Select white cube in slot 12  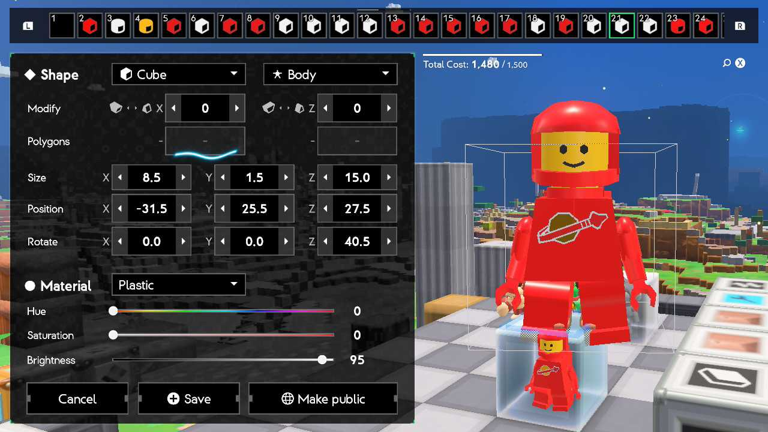[370, 26]
